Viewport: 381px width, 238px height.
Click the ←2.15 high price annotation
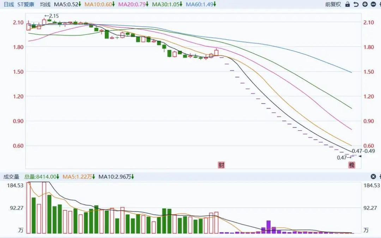(x=51, y=16)
